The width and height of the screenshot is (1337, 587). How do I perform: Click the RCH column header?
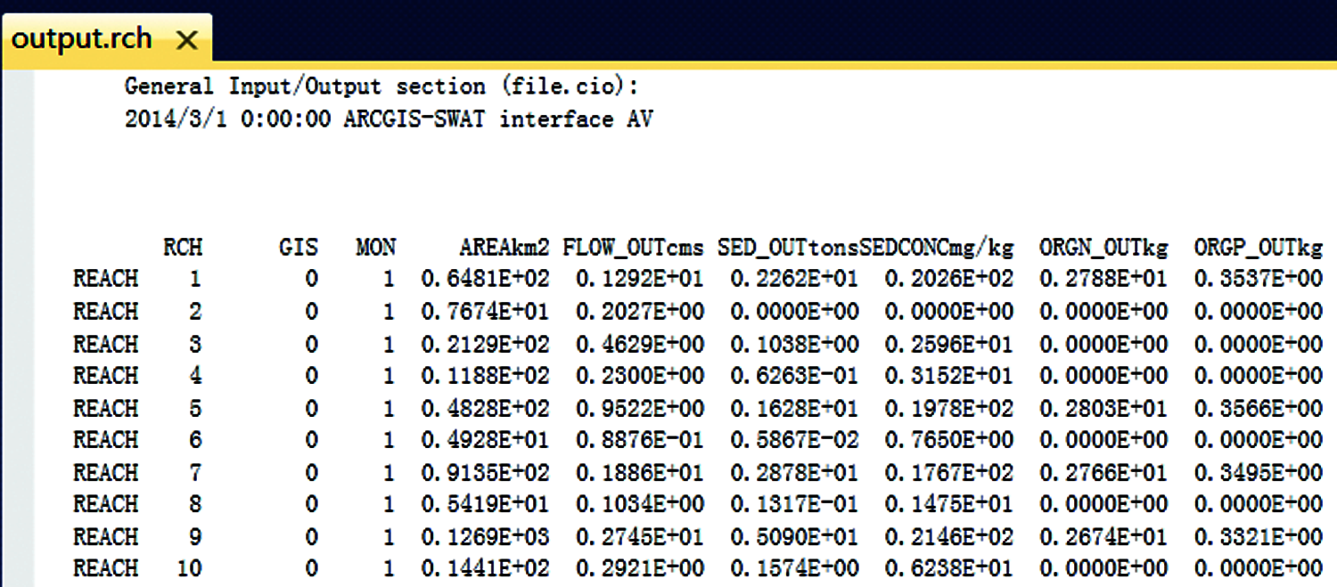182,247
